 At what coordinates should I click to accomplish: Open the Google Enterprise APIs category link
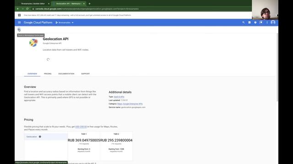point(133,104)
